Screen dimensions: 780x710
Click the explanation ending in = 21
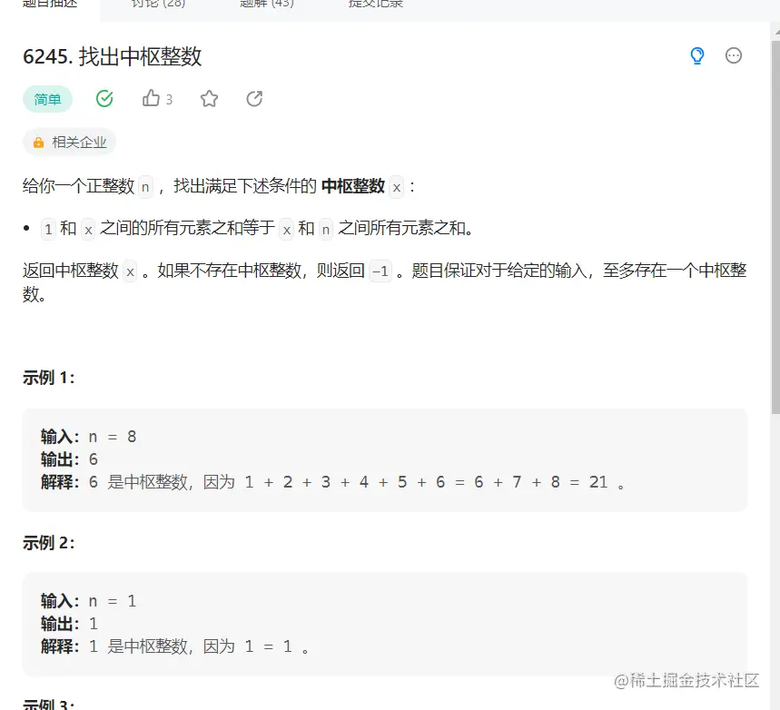coord(332,481)
